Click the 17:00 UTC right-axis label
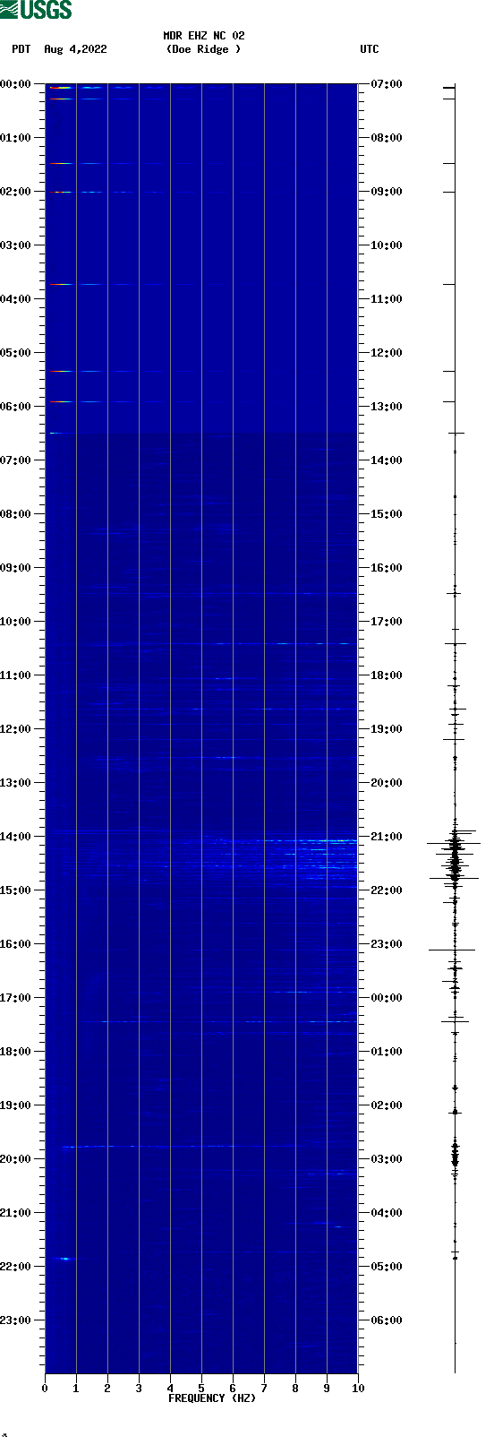Viewport: 494px width, 1445px height. click(386, 622)
